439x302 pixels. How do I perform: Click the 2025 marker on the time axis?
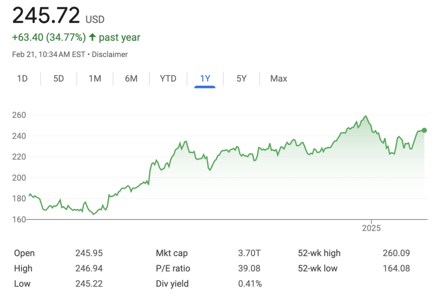[371, 227]
